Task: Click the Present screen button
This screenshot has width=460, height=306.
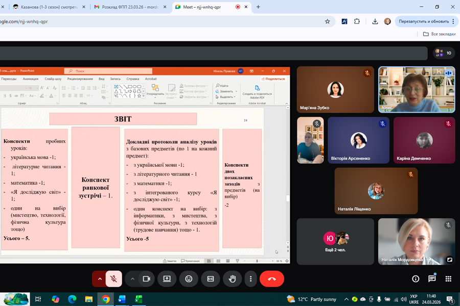Action: 167,279
